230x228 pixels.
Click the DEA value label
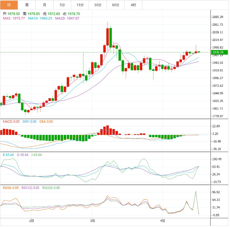(x=46, y=121)
